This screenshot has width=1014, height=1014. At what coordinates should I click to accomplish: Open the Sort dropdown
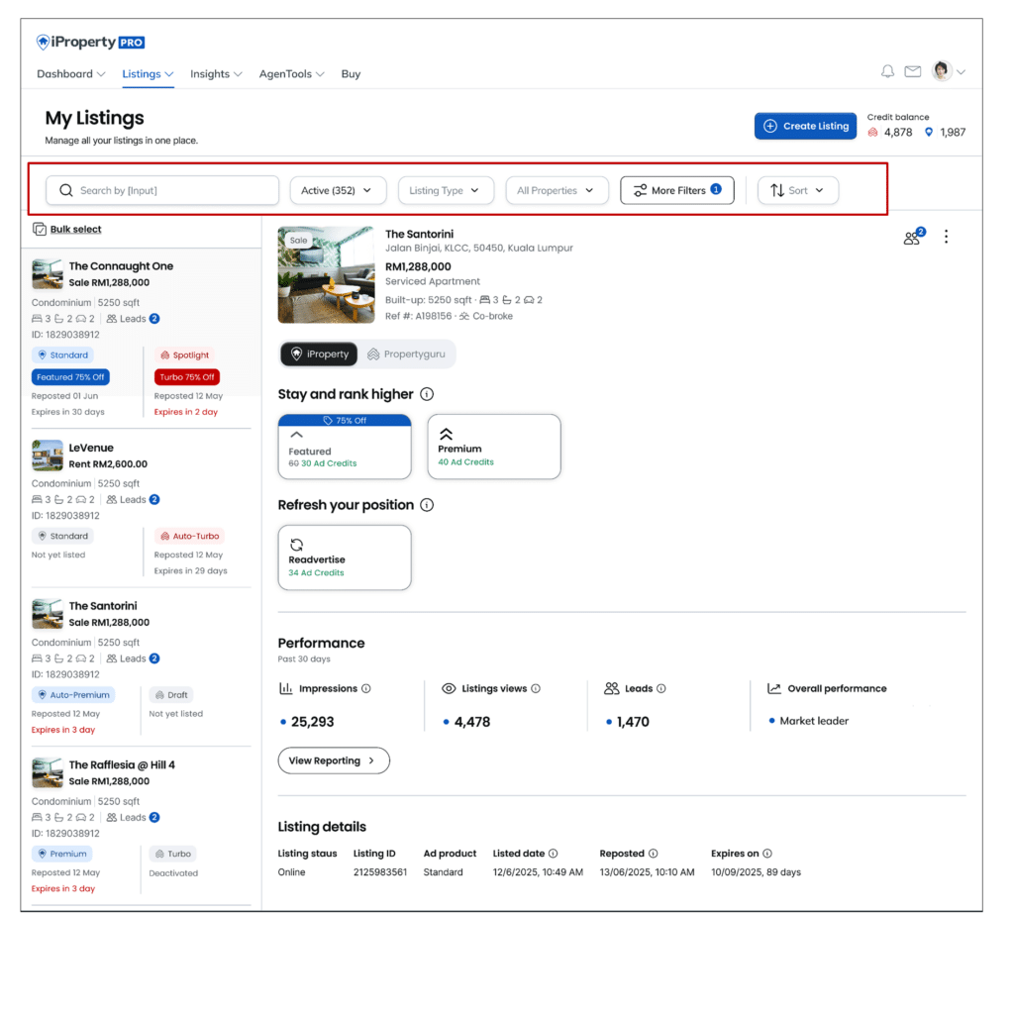coord(797,191)
